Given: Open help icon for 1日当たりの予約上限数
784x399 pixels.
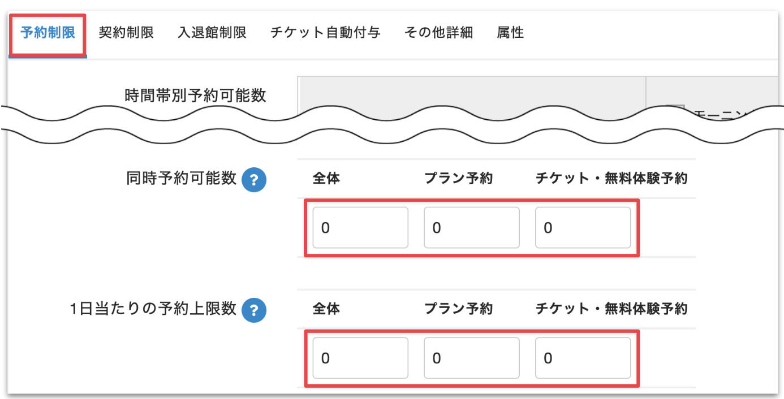Looking at the screenshot, I should (254, 310).
